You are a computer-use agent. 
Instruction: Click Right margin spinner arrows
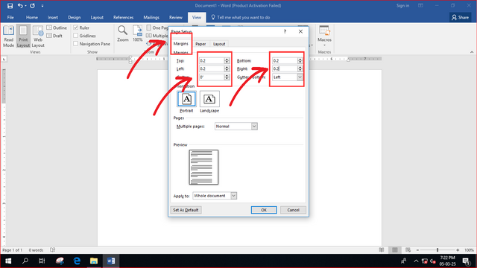click(300, 68)
